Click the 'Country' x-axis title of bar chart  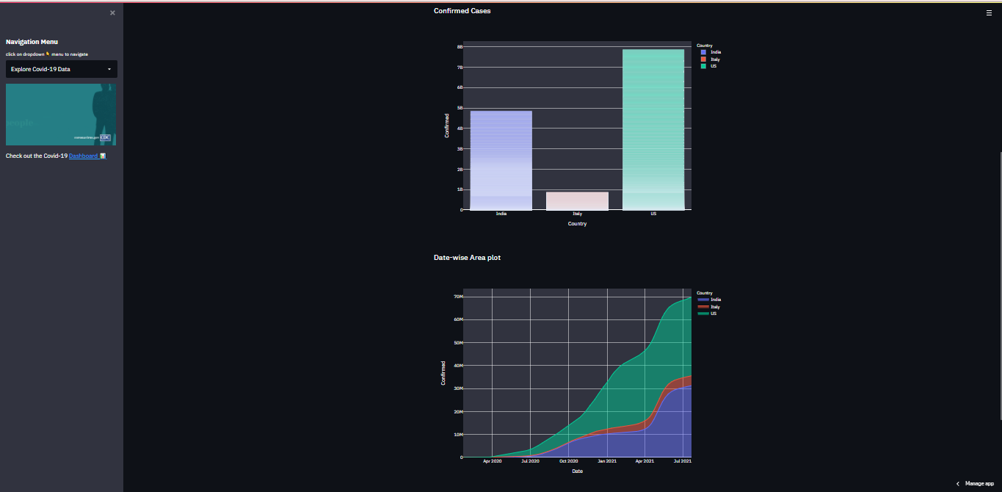(x=577, y=224)
